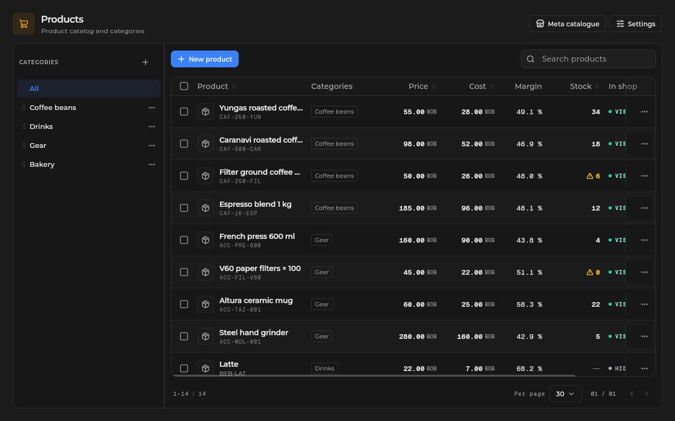Screen dimensions: 675x421
Task: Check the Yungas roasted coffee row
Action: click(x=184, y=112)
